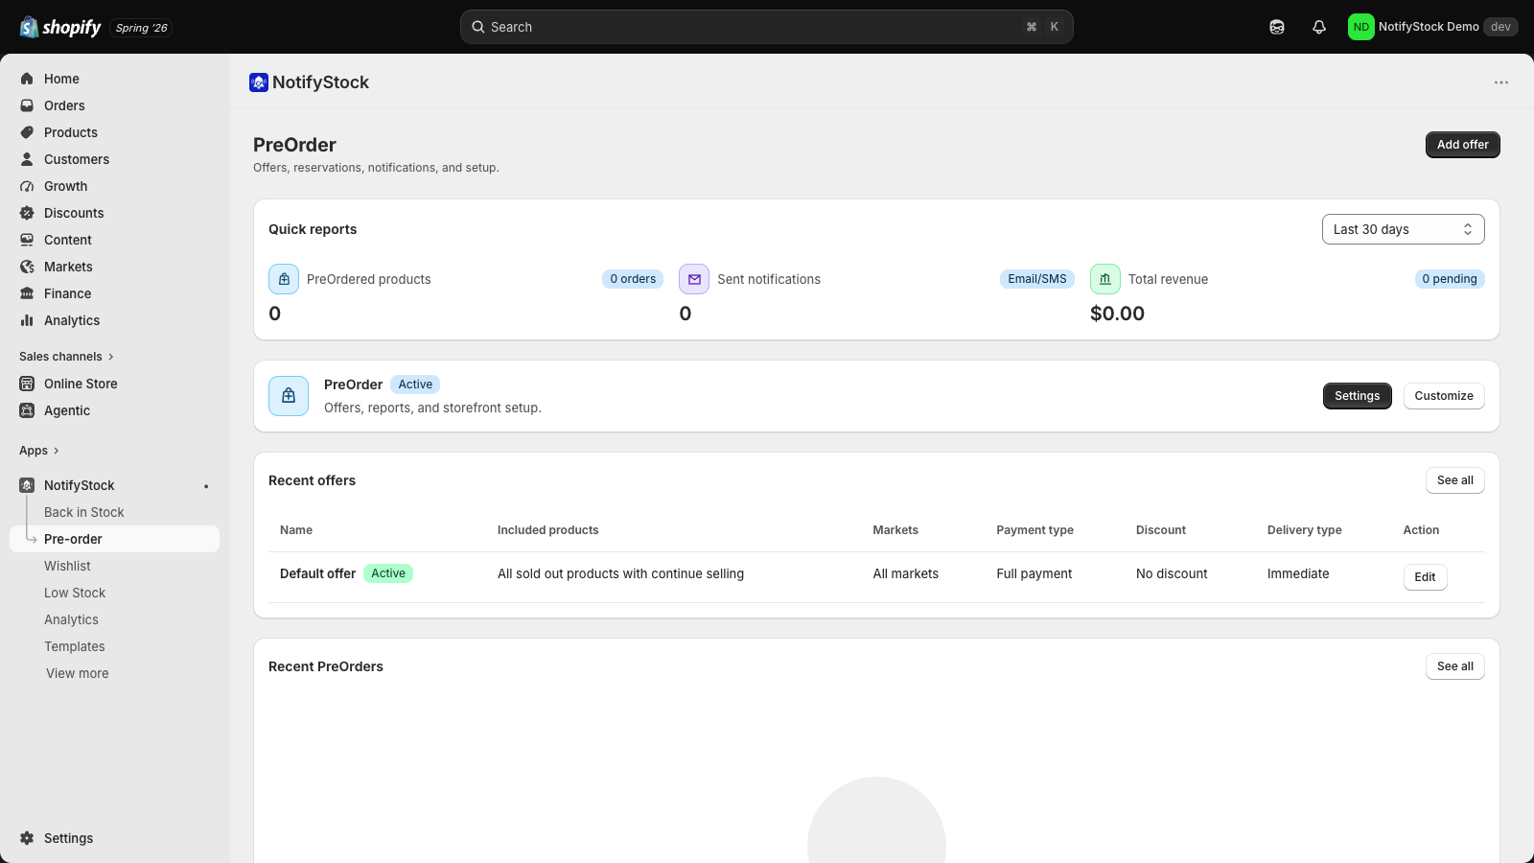
Task: Click the 0 orders badge
Action: (x=633, y=279)
